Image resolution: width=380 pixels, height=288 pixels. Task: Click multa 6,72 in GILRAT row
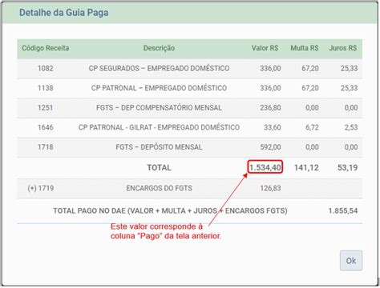pos(312,127)
